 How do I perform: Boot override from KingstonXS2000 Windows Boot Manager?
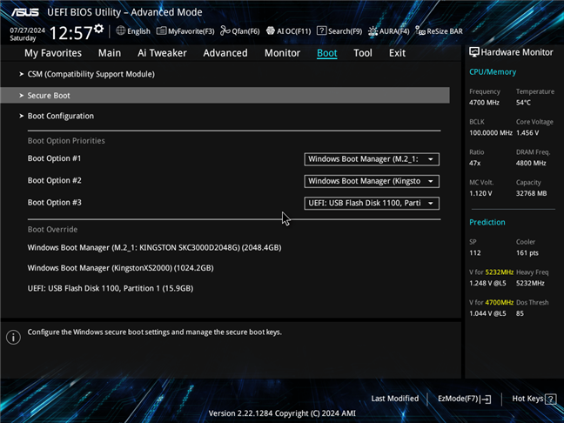pyautogui.click(x=120, y=268)
